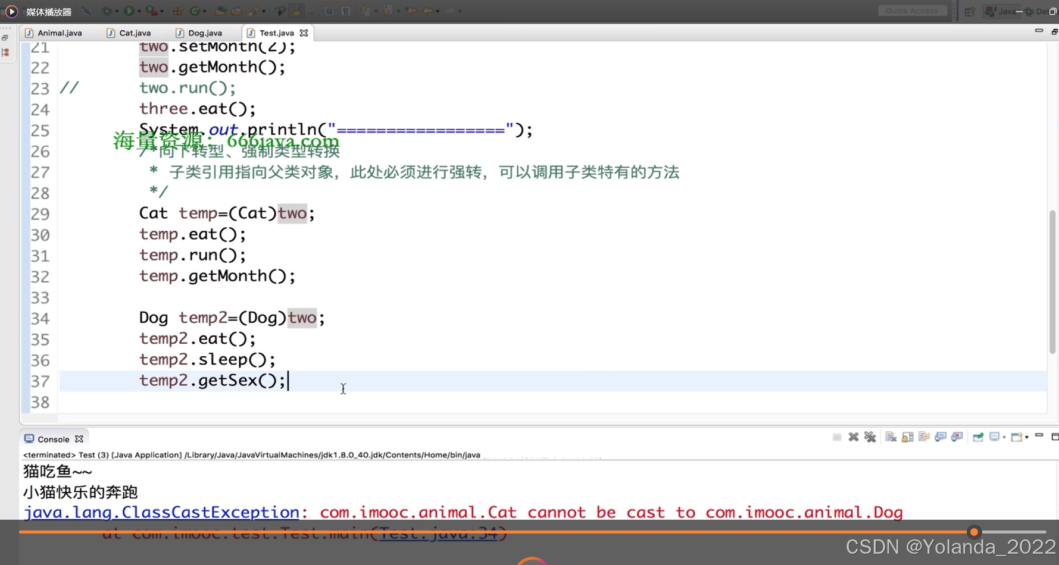Toggle Show Console on Standard Error icon

coord(957,437)
